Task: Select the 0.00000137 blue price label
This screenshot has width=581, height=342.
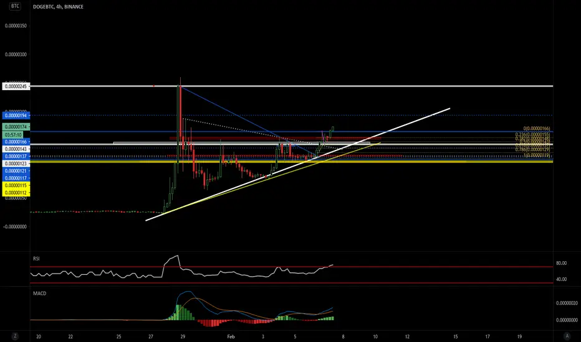Action: (16, 157)
